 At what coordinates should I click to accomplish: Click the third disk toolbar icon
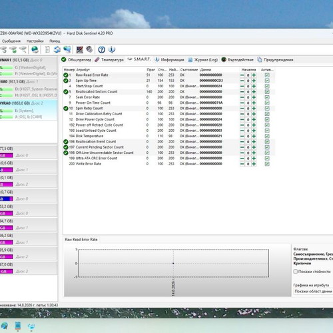pyautogui.click(x=23, y=49)
